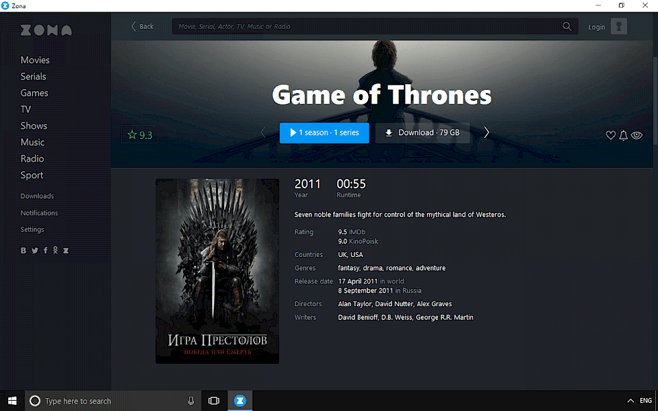Open director David Nutter's page

tap(395, 304)
